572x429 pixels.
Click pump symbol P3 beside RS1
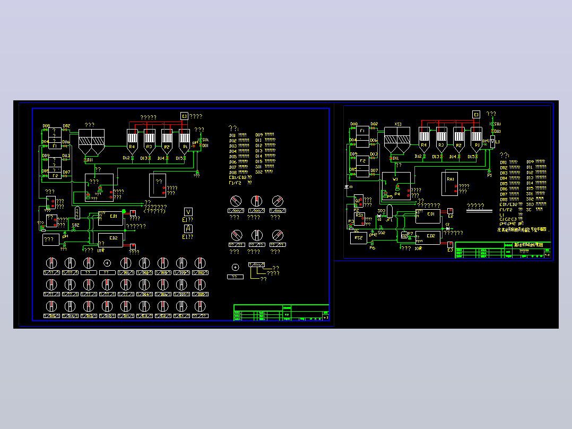point(351,226)
